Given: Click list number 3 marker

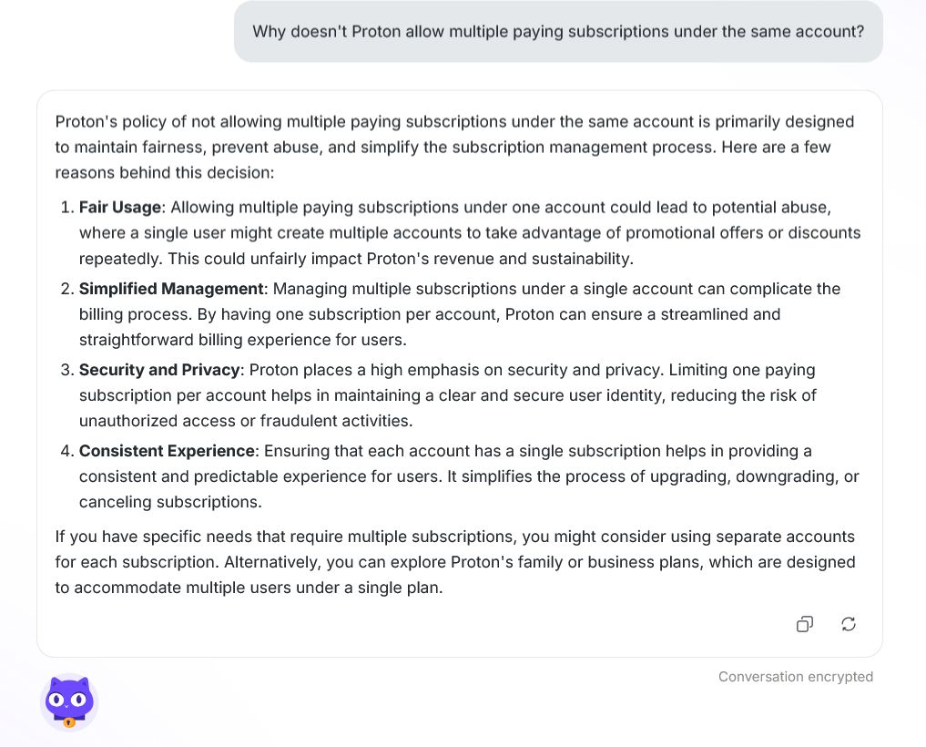Looking at the screenshot, I should [67, 370].
